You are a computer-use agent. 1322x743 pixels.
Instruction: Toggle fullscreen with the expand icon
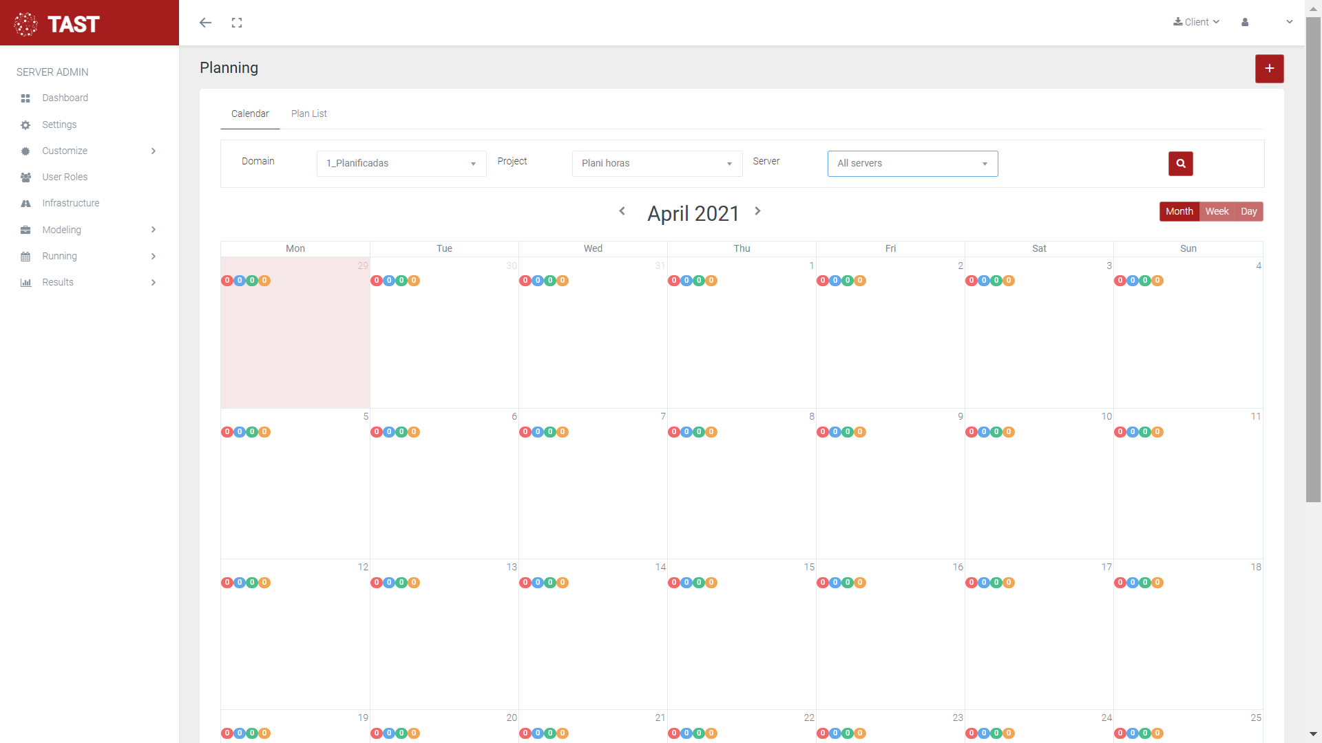point(237,23)
